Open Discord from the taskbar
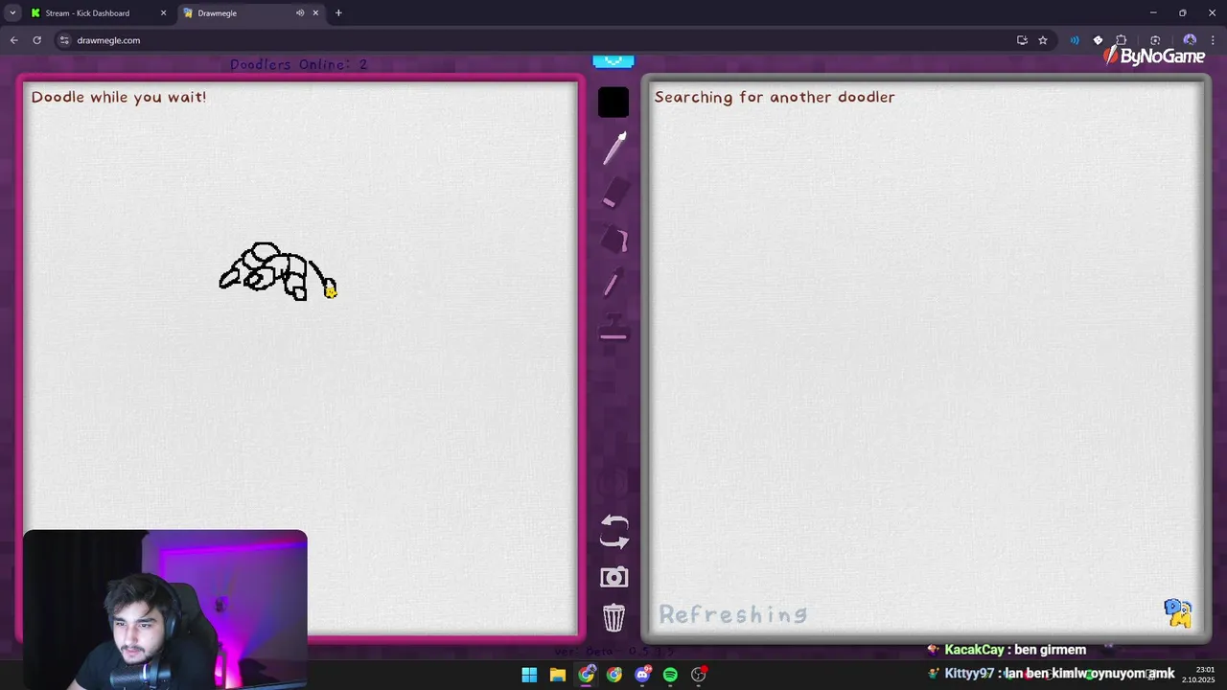This screenshot has height=690, width=1227. point(642,675)
